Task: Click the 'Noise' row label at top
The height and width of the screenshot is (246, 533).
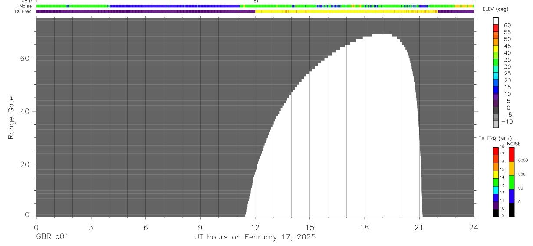Action: [26, 6]
